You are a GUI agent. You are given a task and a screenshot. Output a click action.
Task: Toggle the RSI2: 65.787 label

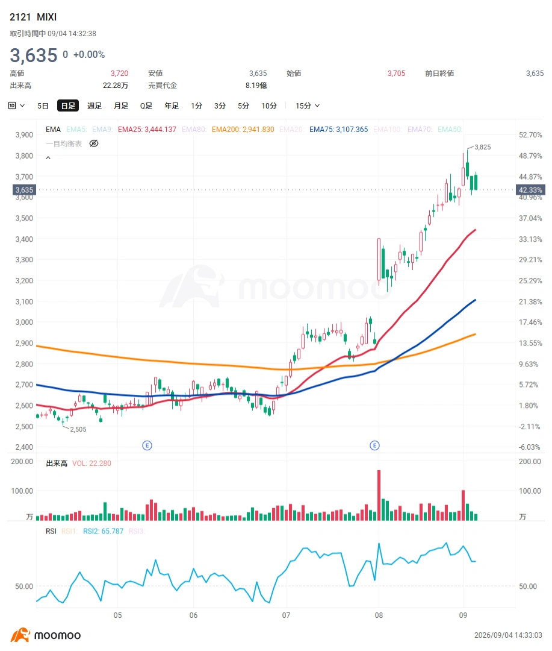tap(104, 531)
